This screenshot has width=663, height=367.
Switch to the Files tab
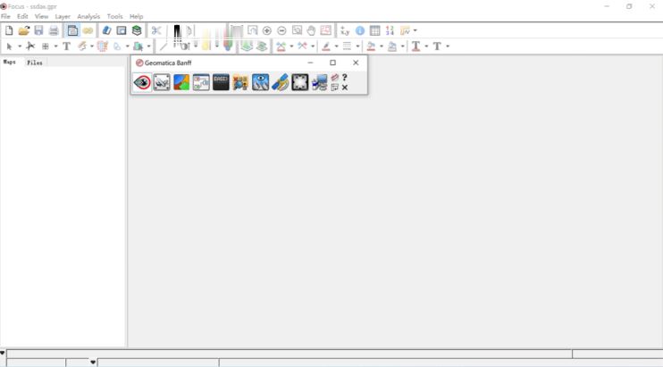click(35, 63)
